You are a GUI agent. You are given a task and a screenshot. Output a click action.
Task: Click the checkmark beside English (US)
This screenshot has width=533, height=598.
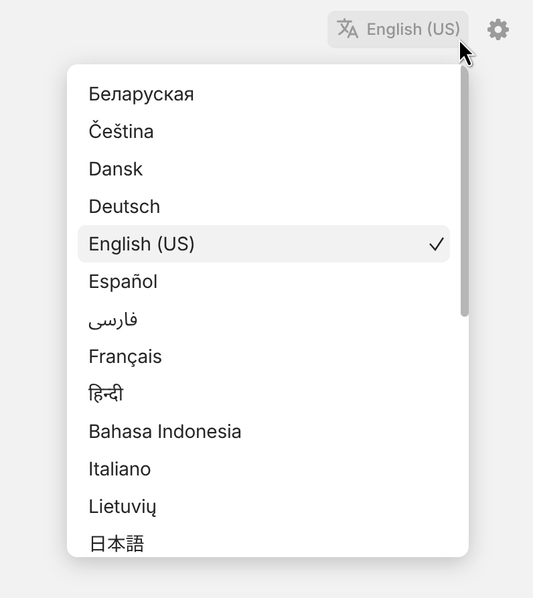tap(436, 244)
